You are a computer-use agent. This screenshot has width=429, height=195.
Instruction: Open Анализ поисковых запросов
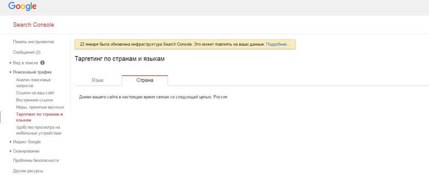33,82
